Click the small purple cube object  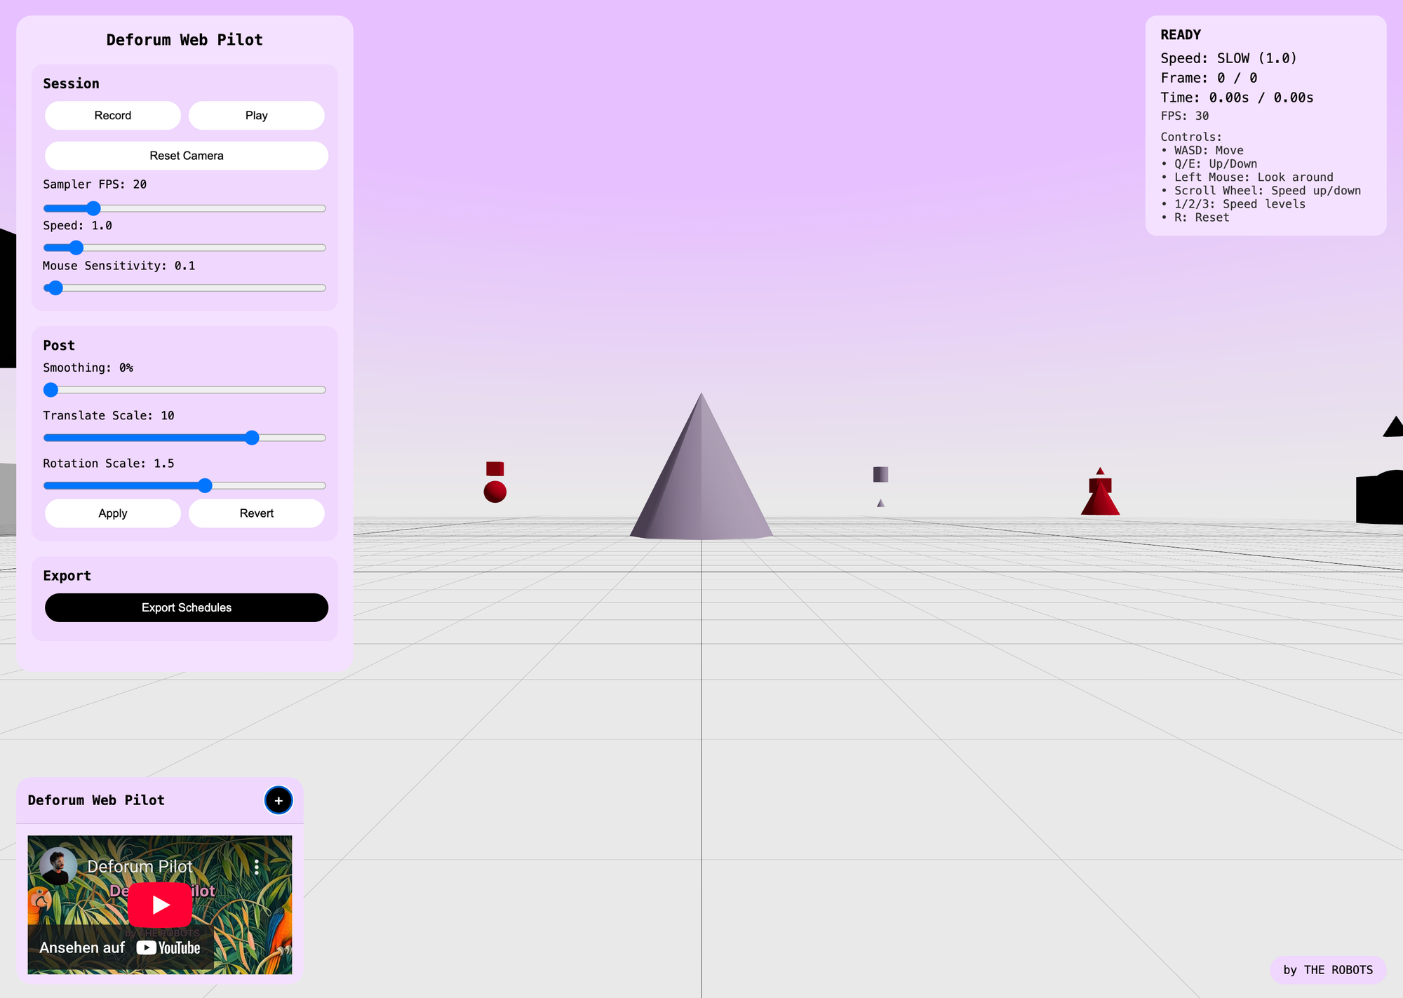[x=880, y=475]
